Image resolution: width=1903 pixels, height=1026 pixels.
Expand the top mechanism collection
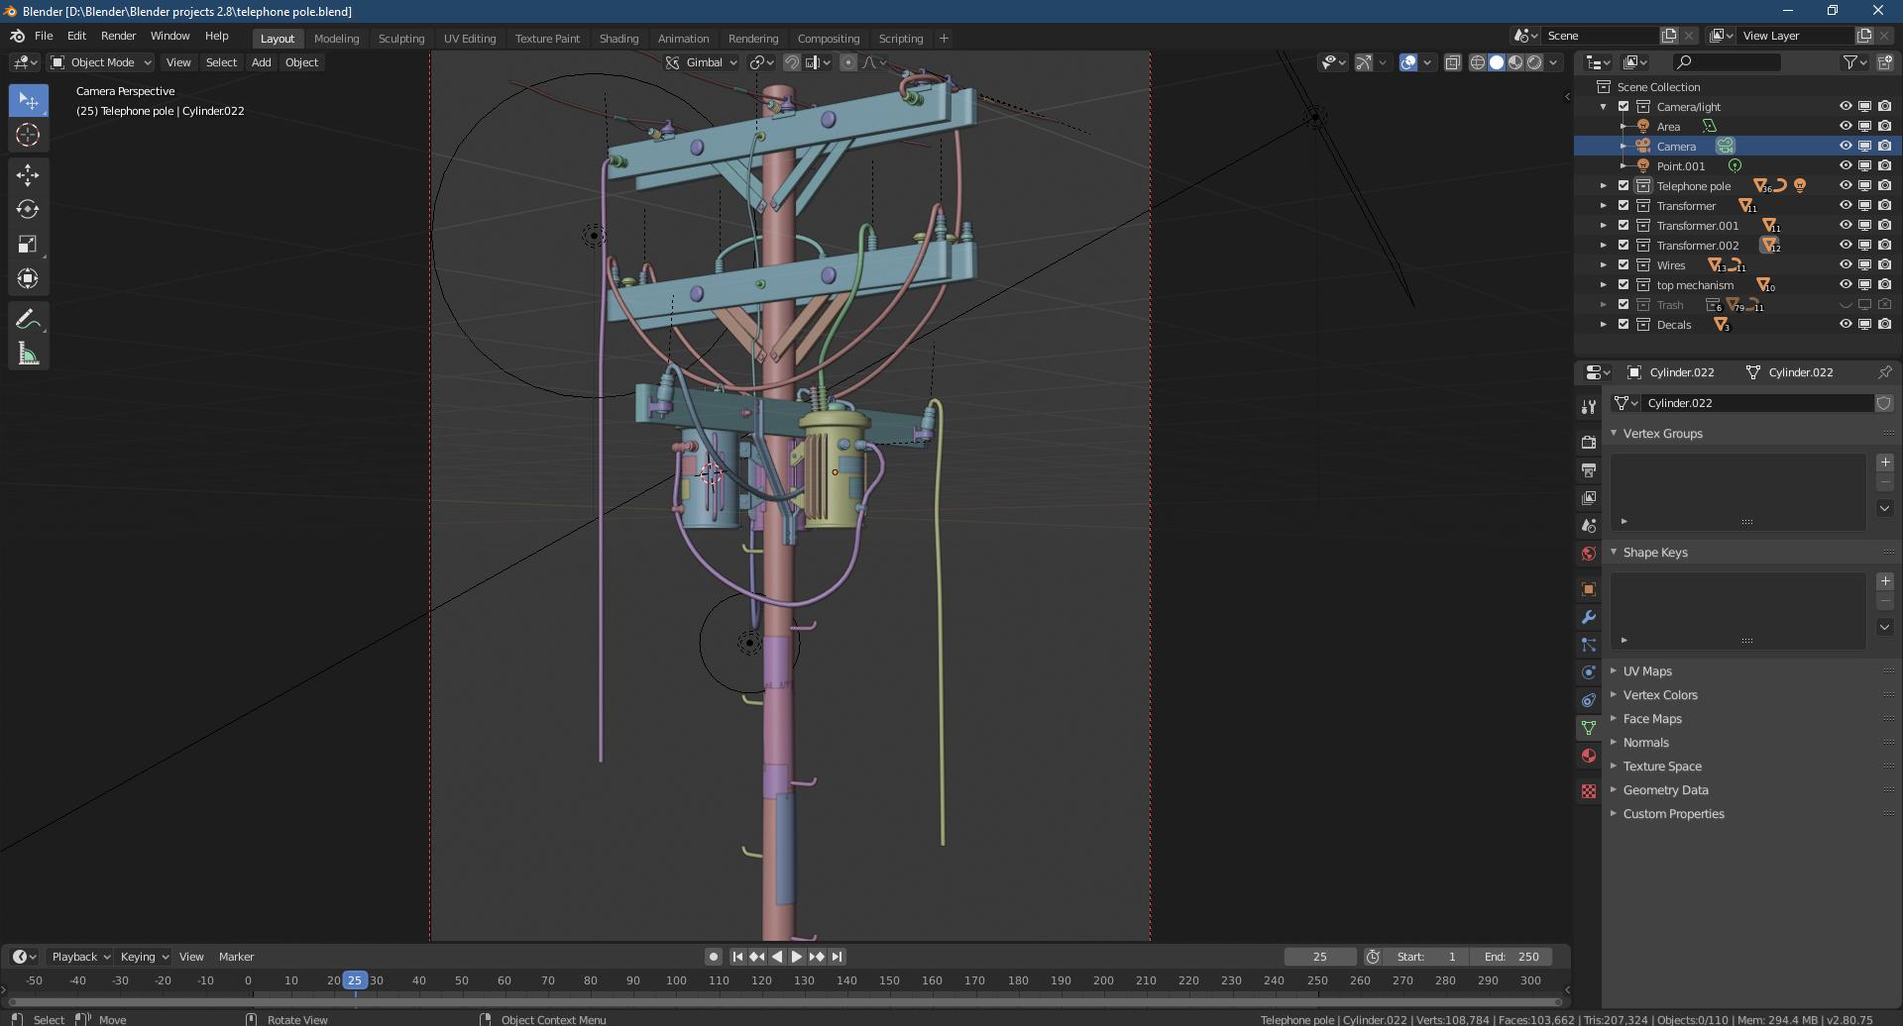click(x=1604, y=285)
